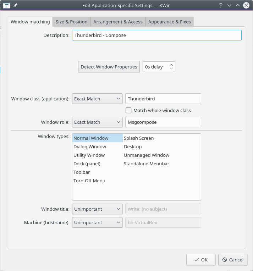Increase the detection delay with up arrow
The height and width of the screenshot is (271, 253).
point(171,65)
